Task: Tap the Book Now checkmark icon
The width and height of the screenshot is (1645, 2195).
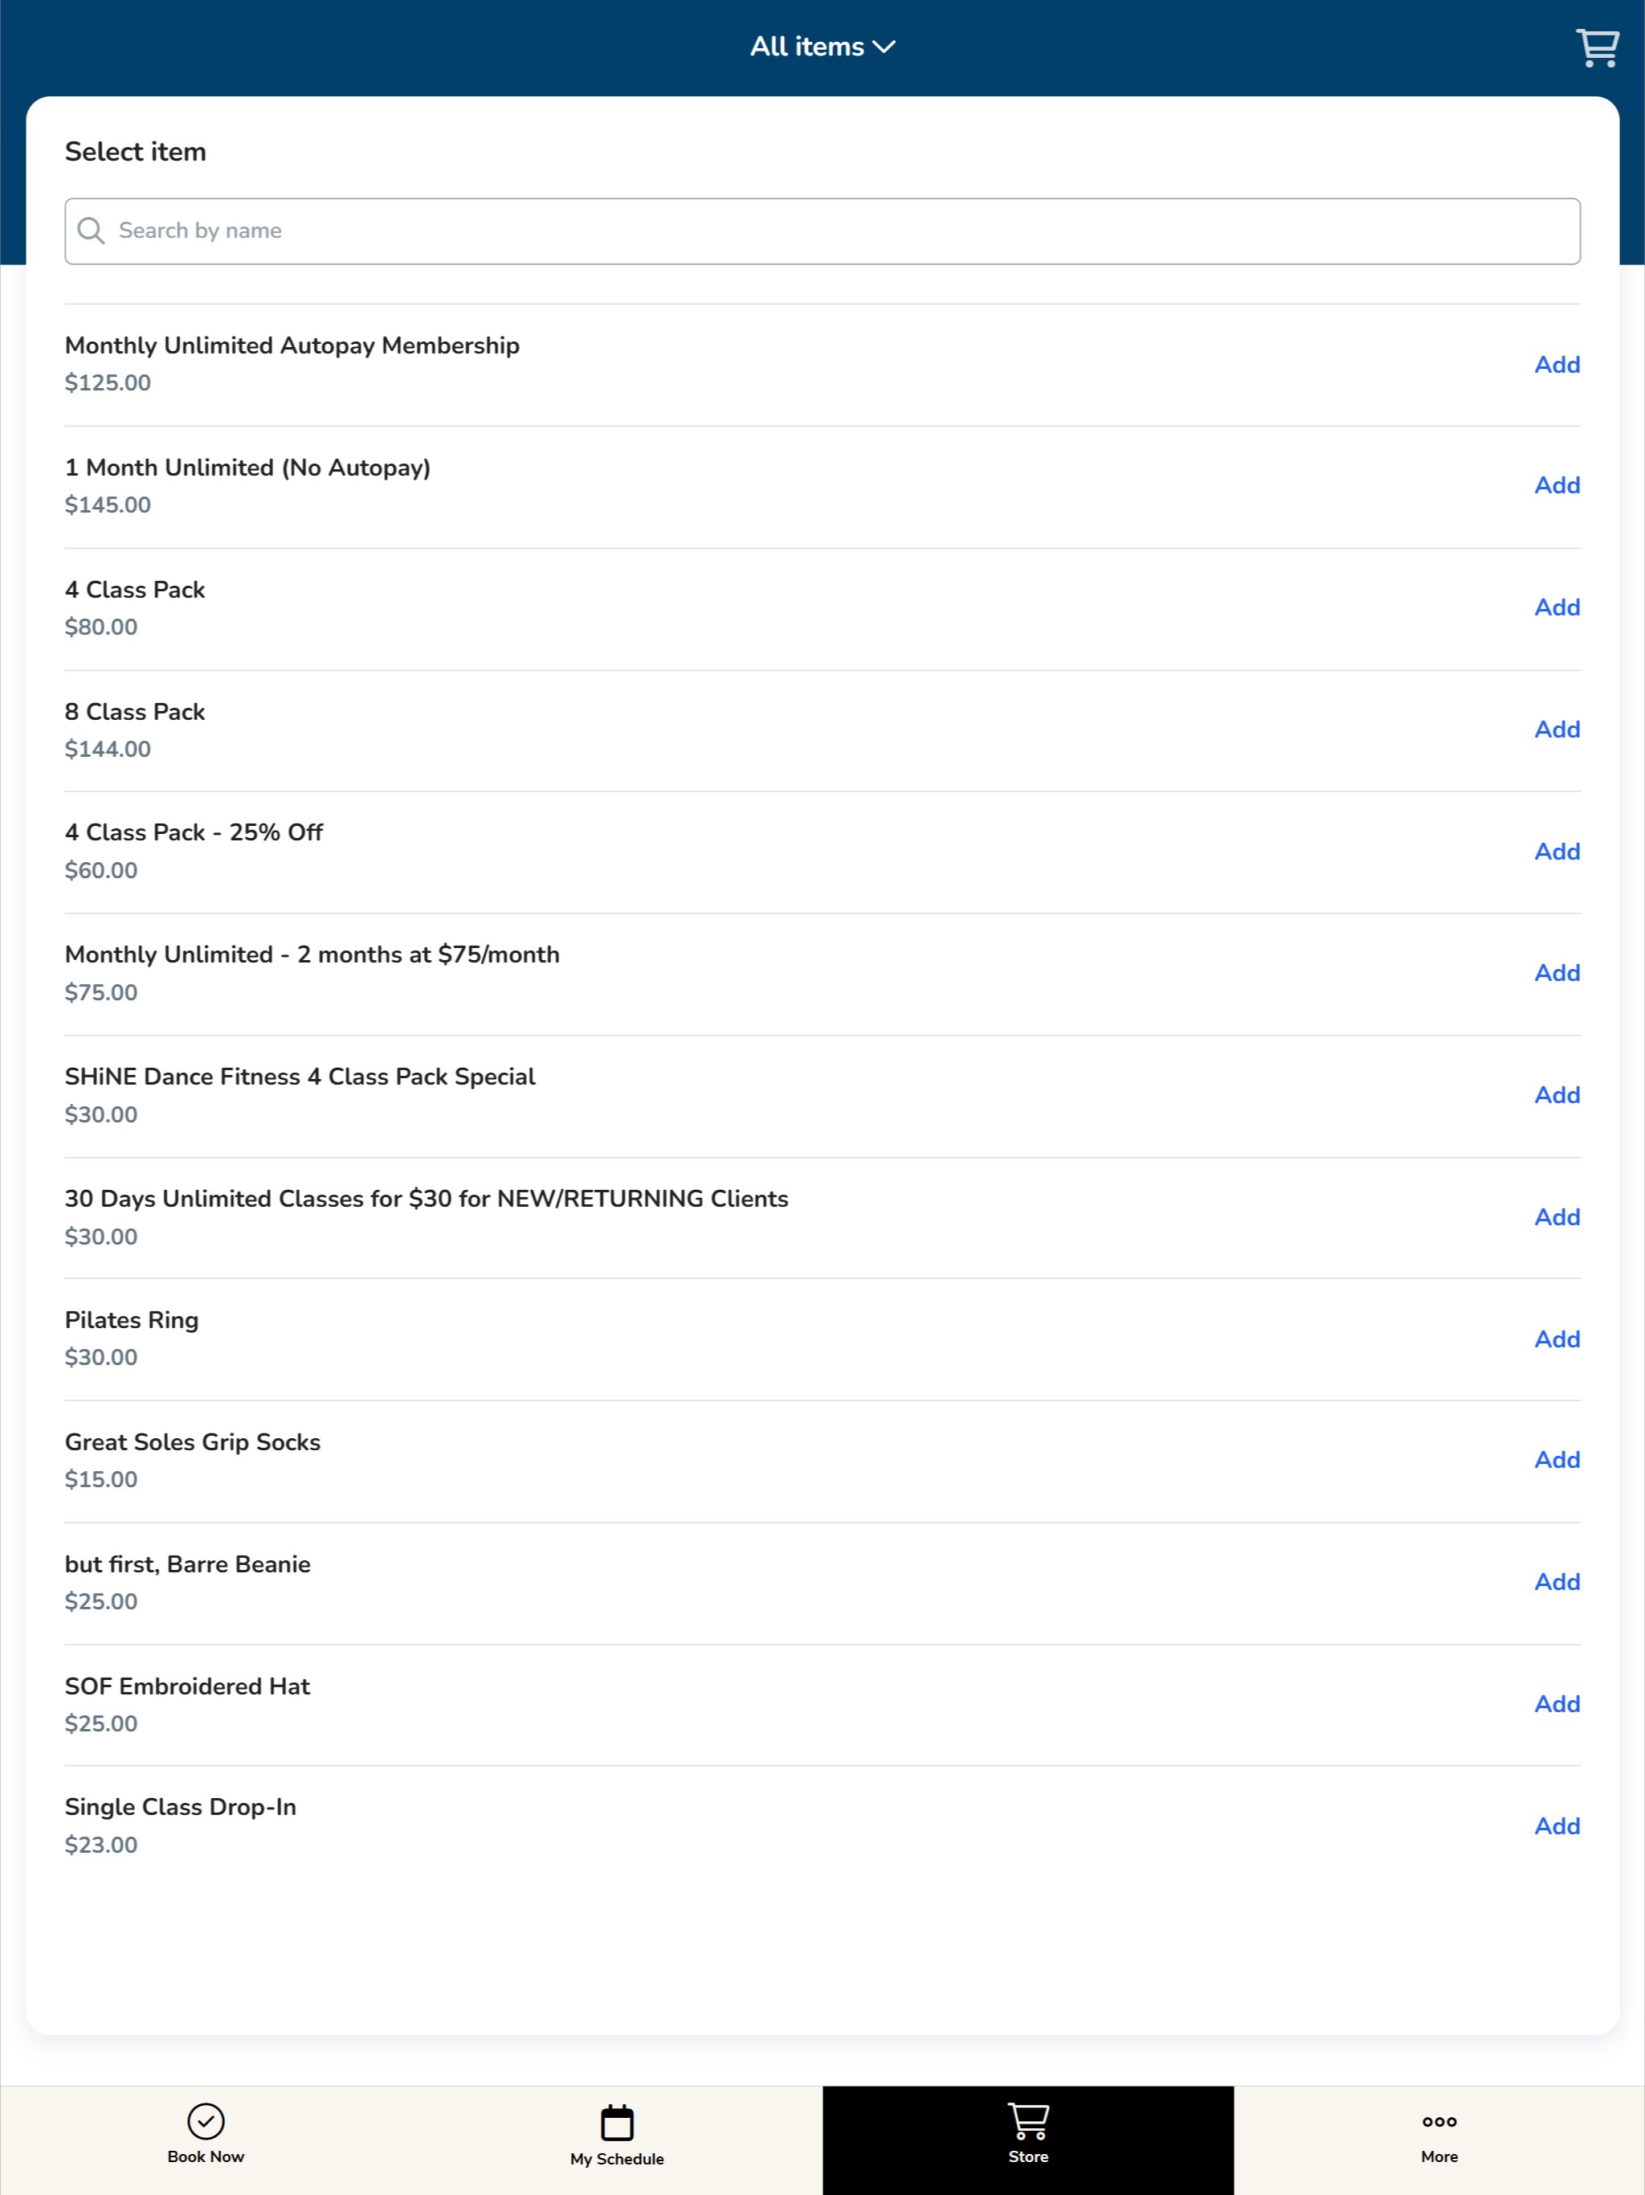Action: click(x=206, y=2120)
